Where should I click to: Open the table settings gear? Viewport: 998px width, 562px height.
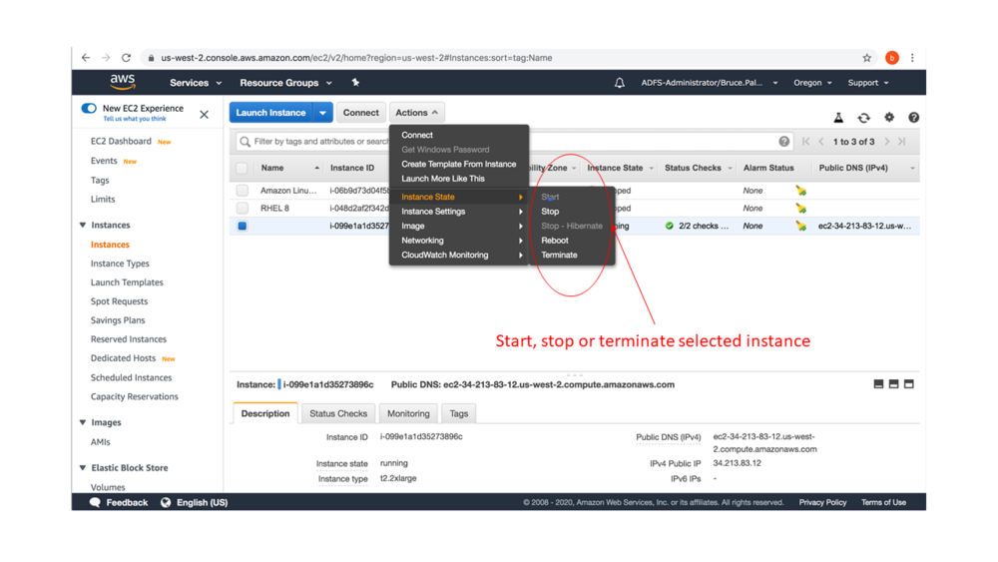889,117
